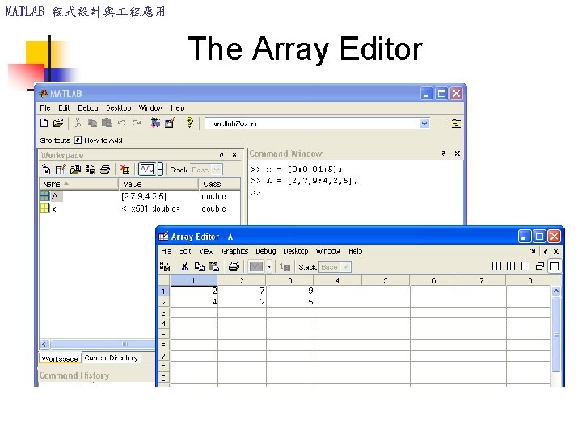The width and height of the screenshot is (582, 436).
Task: Open Edit menu in Array Editor
Action: [185, 251]
